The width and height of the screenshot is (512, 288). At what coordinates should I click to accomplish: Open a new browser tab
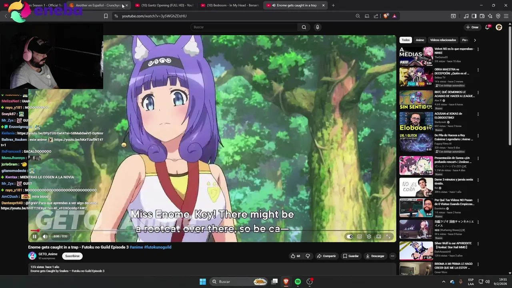[x=333, y=5]
